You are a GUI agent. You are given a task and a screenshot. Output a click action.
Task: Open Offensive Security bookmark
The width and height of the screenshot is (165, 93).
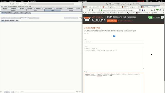[142, 13]
